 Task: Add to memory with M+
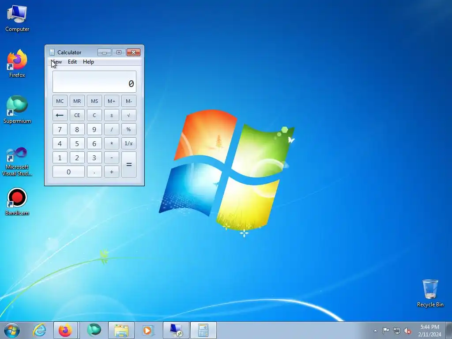112,101
